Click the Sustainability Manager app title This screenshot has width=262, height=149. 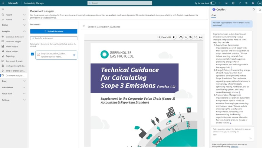tap(34, 3)
